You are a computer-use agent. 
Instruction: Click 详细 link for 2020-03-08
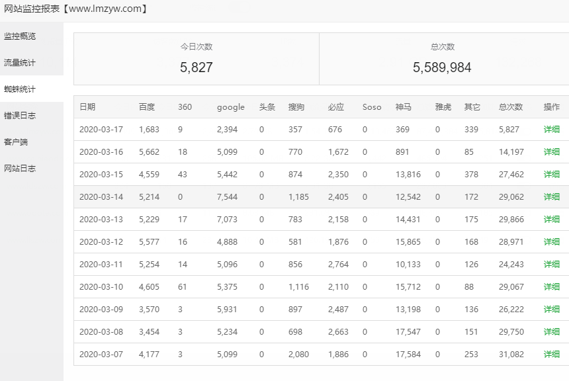pos(551,332)
